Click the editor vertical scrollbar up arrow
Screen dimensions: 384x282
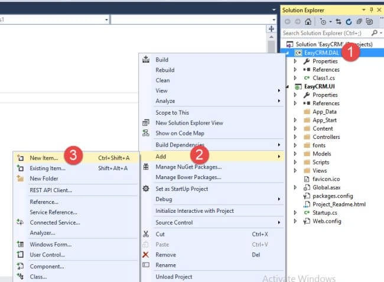click(271, 37)
